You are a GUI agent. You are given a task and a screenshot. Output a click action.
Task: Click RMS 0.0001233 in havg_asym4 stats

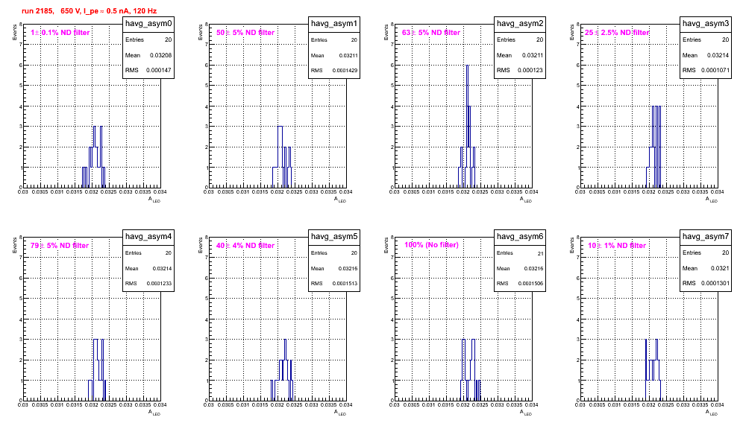point(148,284)
